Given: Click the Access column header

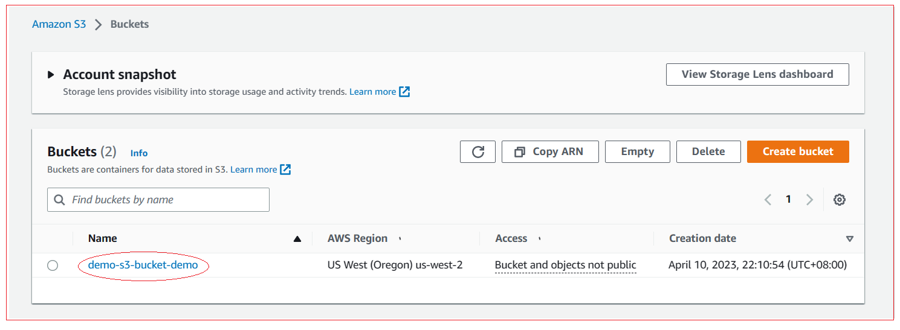Looking at the screenshot, I should pyautogui.click(x=511, y=238).
